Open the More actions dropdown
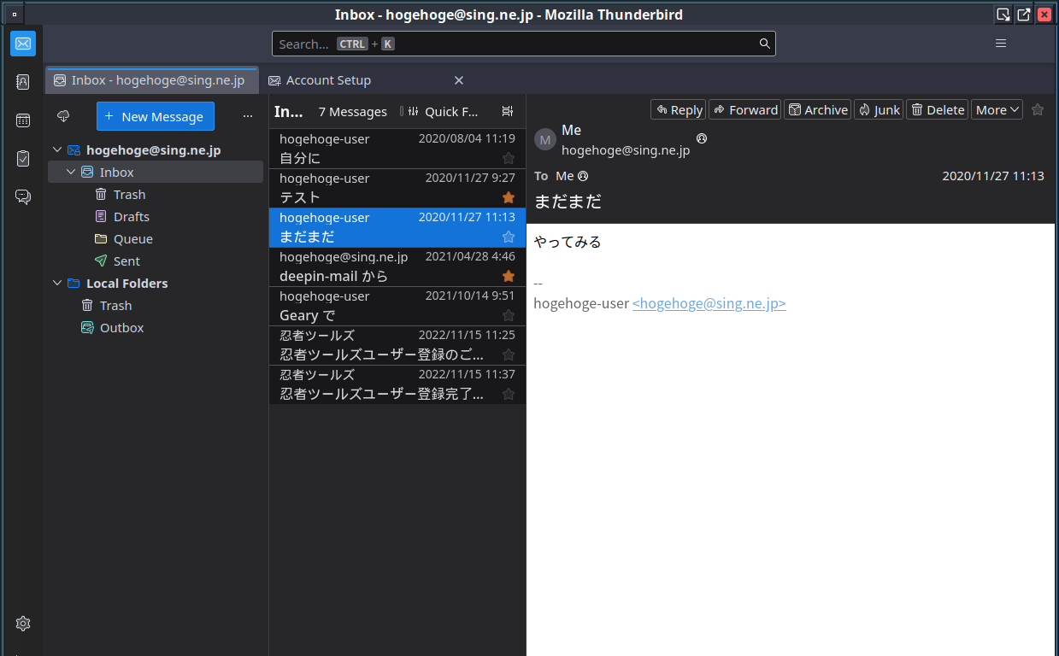Viewport: 1059px width, 656px height. [997, 109]
